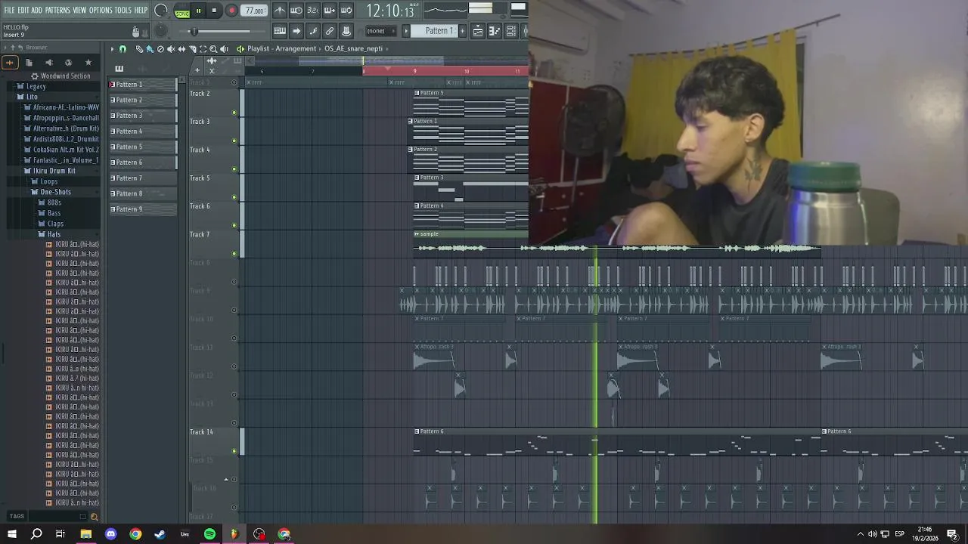Viewport: 968px width, 544px height.
Task: Click the stamp icon in the toolbar
Action: [347, 31]
